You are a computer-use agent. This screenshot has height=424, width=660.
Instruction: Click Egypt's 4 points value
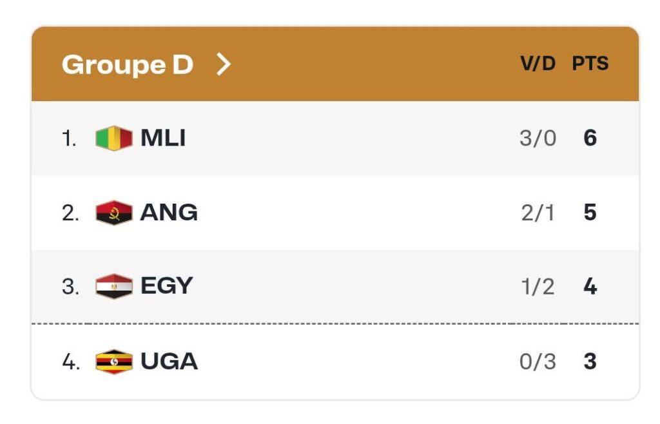[x=590, y=287]
